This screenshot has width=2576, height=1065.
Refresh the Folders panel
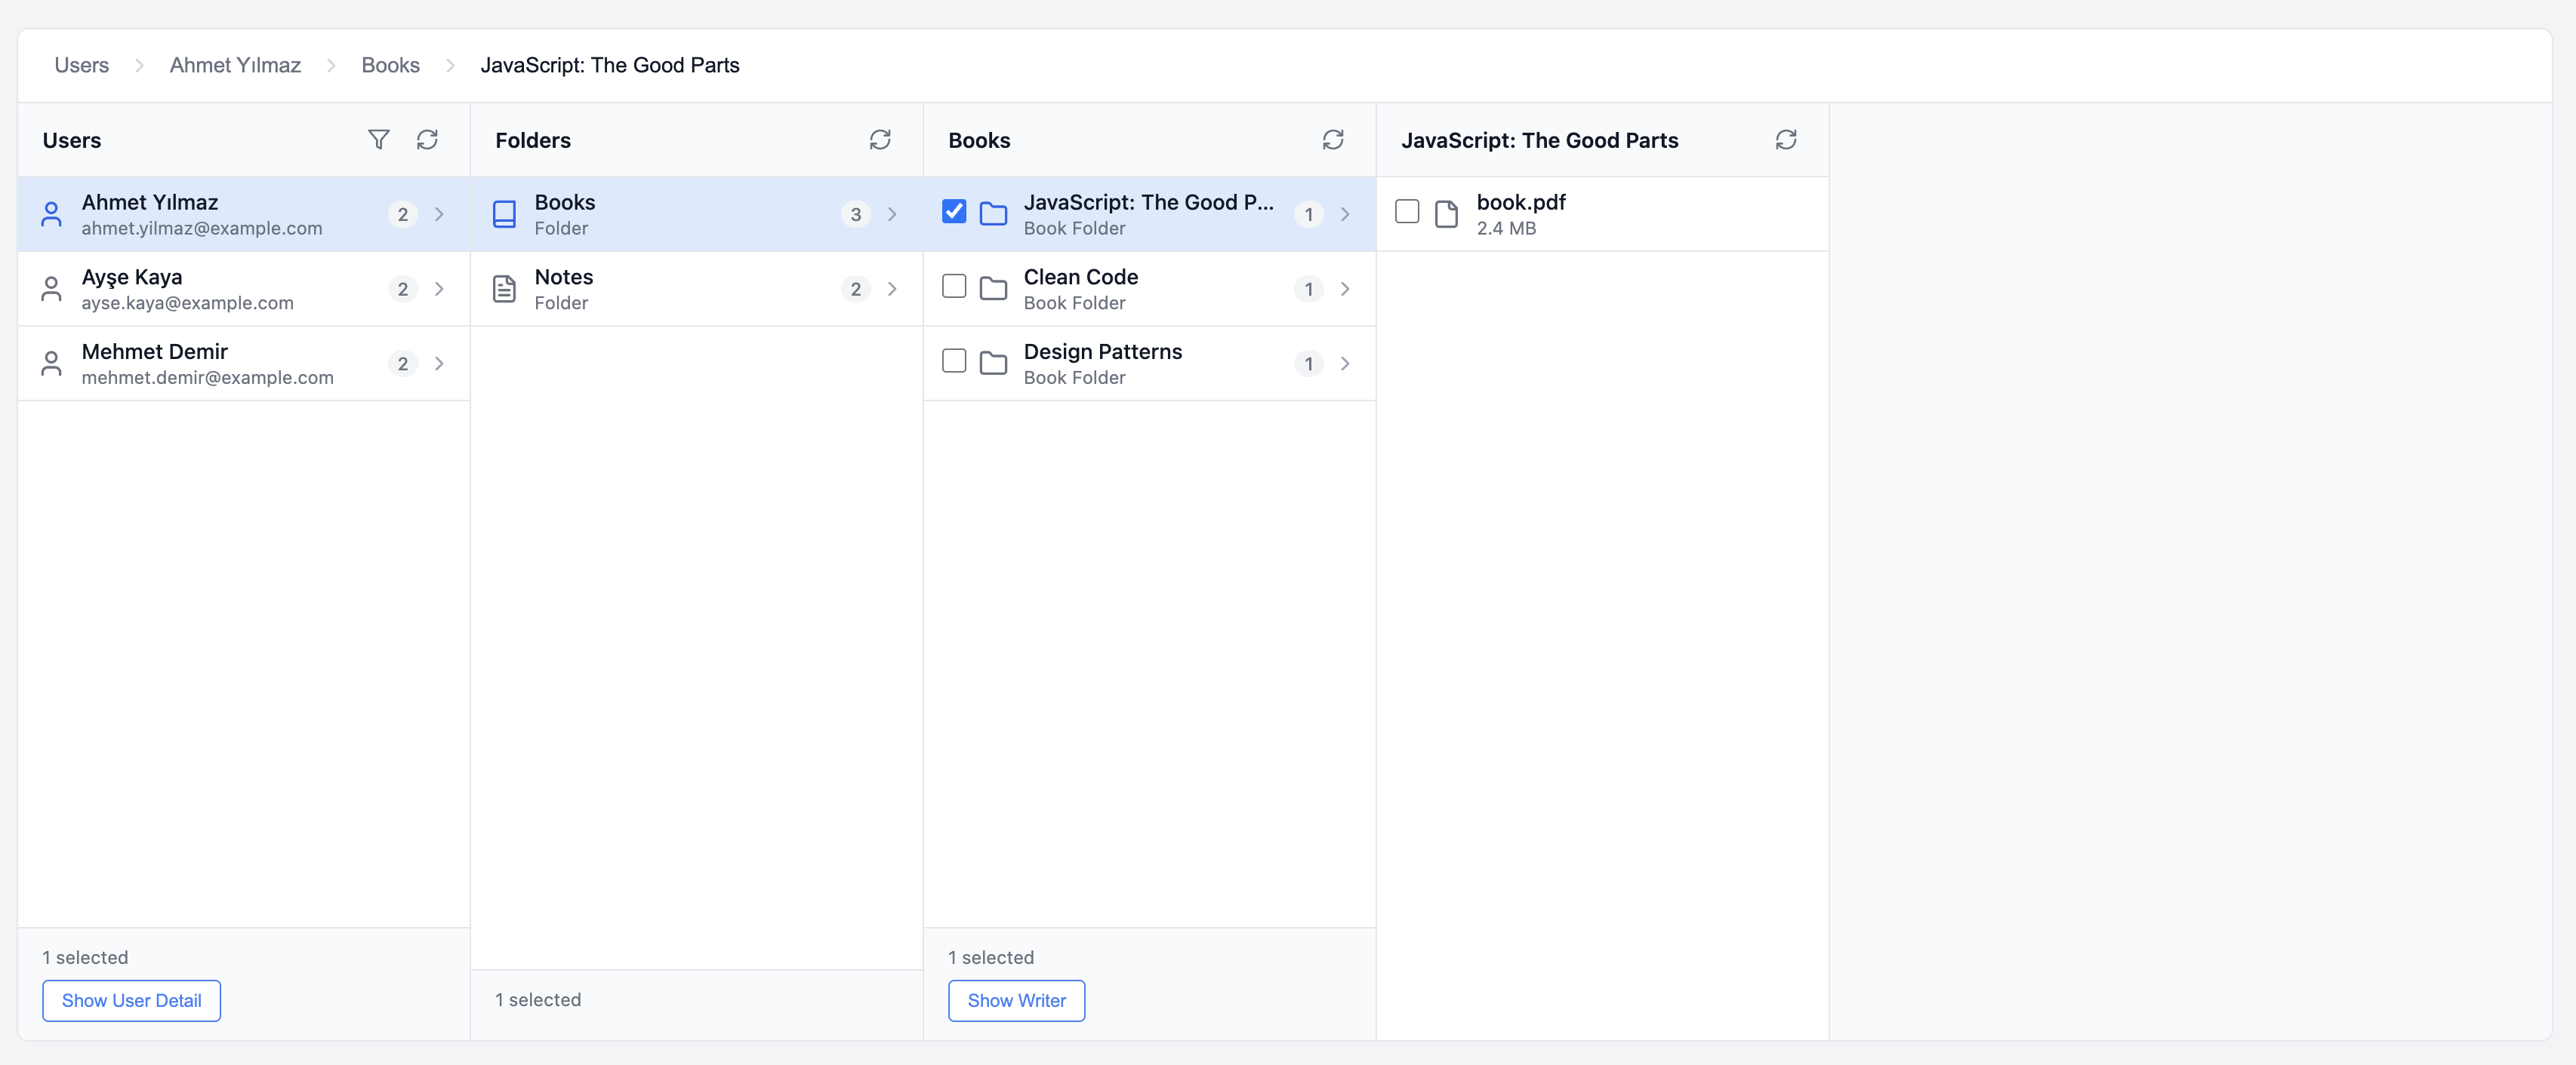(880, 140)
